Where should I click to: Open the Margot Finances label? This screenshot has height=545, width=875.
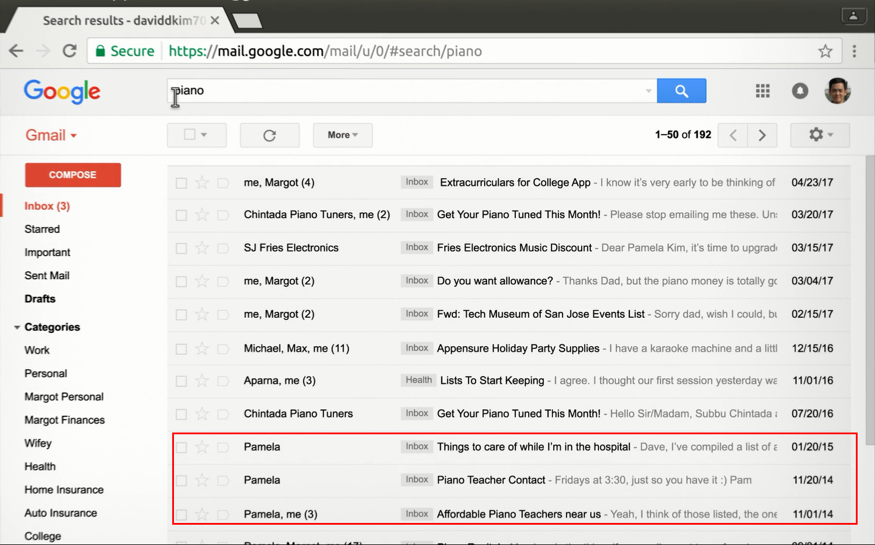(x=64, y=420)
